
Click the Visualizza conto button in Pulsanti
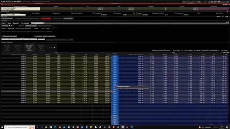(x=68, y=19)
